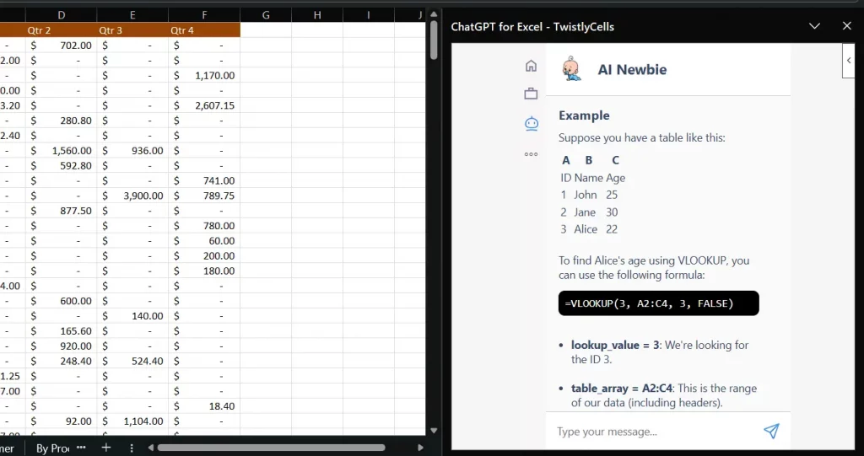This screenshot has height=456, width=864.
Task: Click the briefcase icon in the sidebar
Action: [531, 94]
